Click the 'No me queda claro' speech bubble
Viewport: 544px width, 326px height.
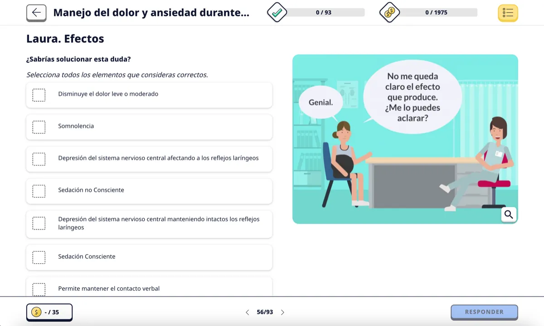tap(413, 98)
